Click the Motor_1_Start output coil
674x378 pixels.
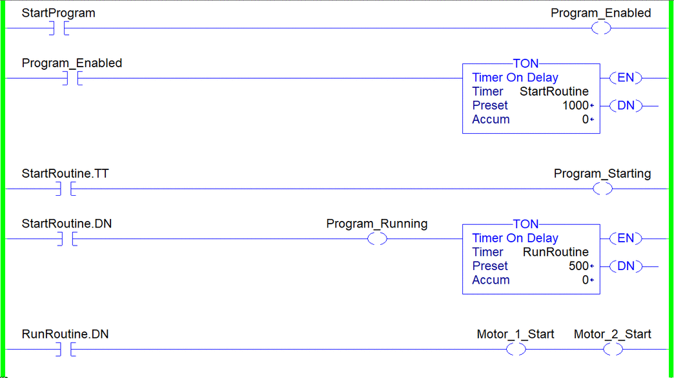point(515,350)
